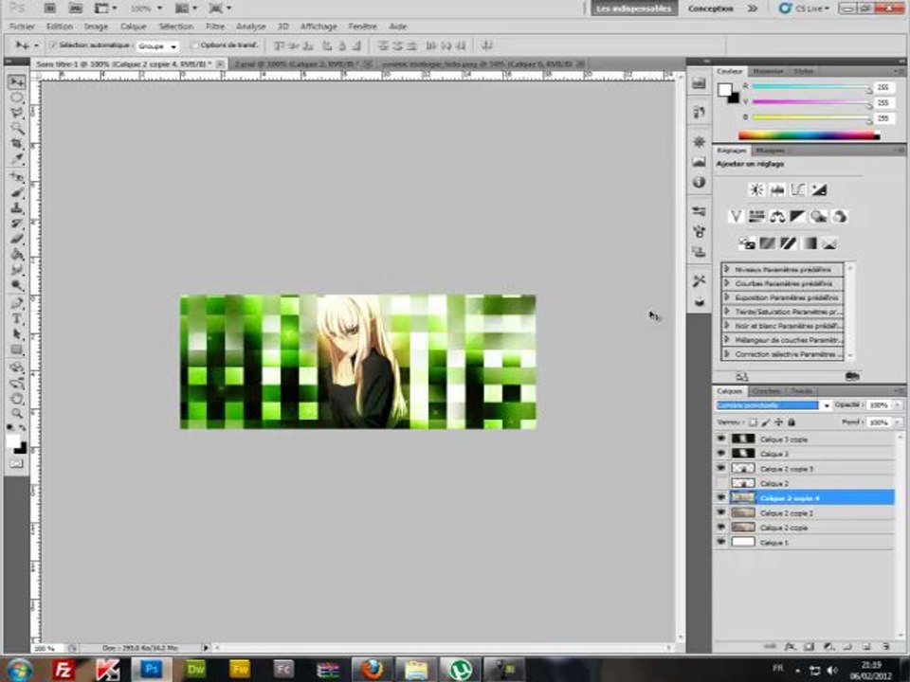The width and height of the screenshot is (910, 682).
Task: Hide the Calque 1 layer
Action: [x=721, y=542]
